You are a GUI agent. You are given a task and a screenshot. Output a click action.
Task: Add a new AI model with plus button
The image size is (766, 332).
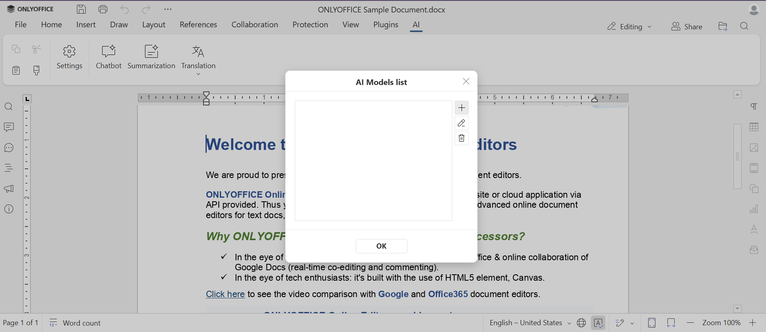click(462, 108)
